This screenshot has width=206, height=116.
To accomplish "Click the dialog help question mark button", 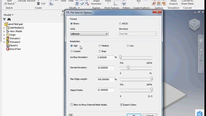I will (x=71, y=115).
